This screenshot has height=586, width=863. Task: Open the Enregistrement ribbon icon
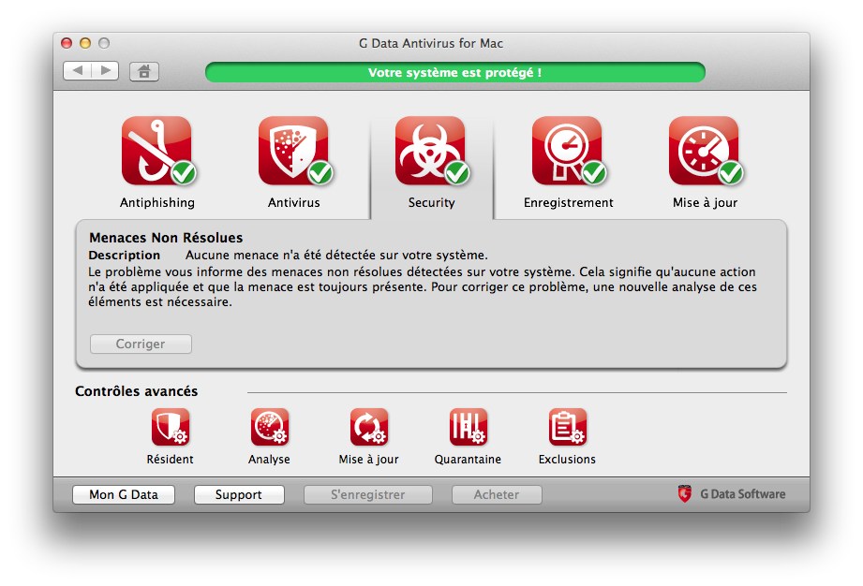[568, 150]
